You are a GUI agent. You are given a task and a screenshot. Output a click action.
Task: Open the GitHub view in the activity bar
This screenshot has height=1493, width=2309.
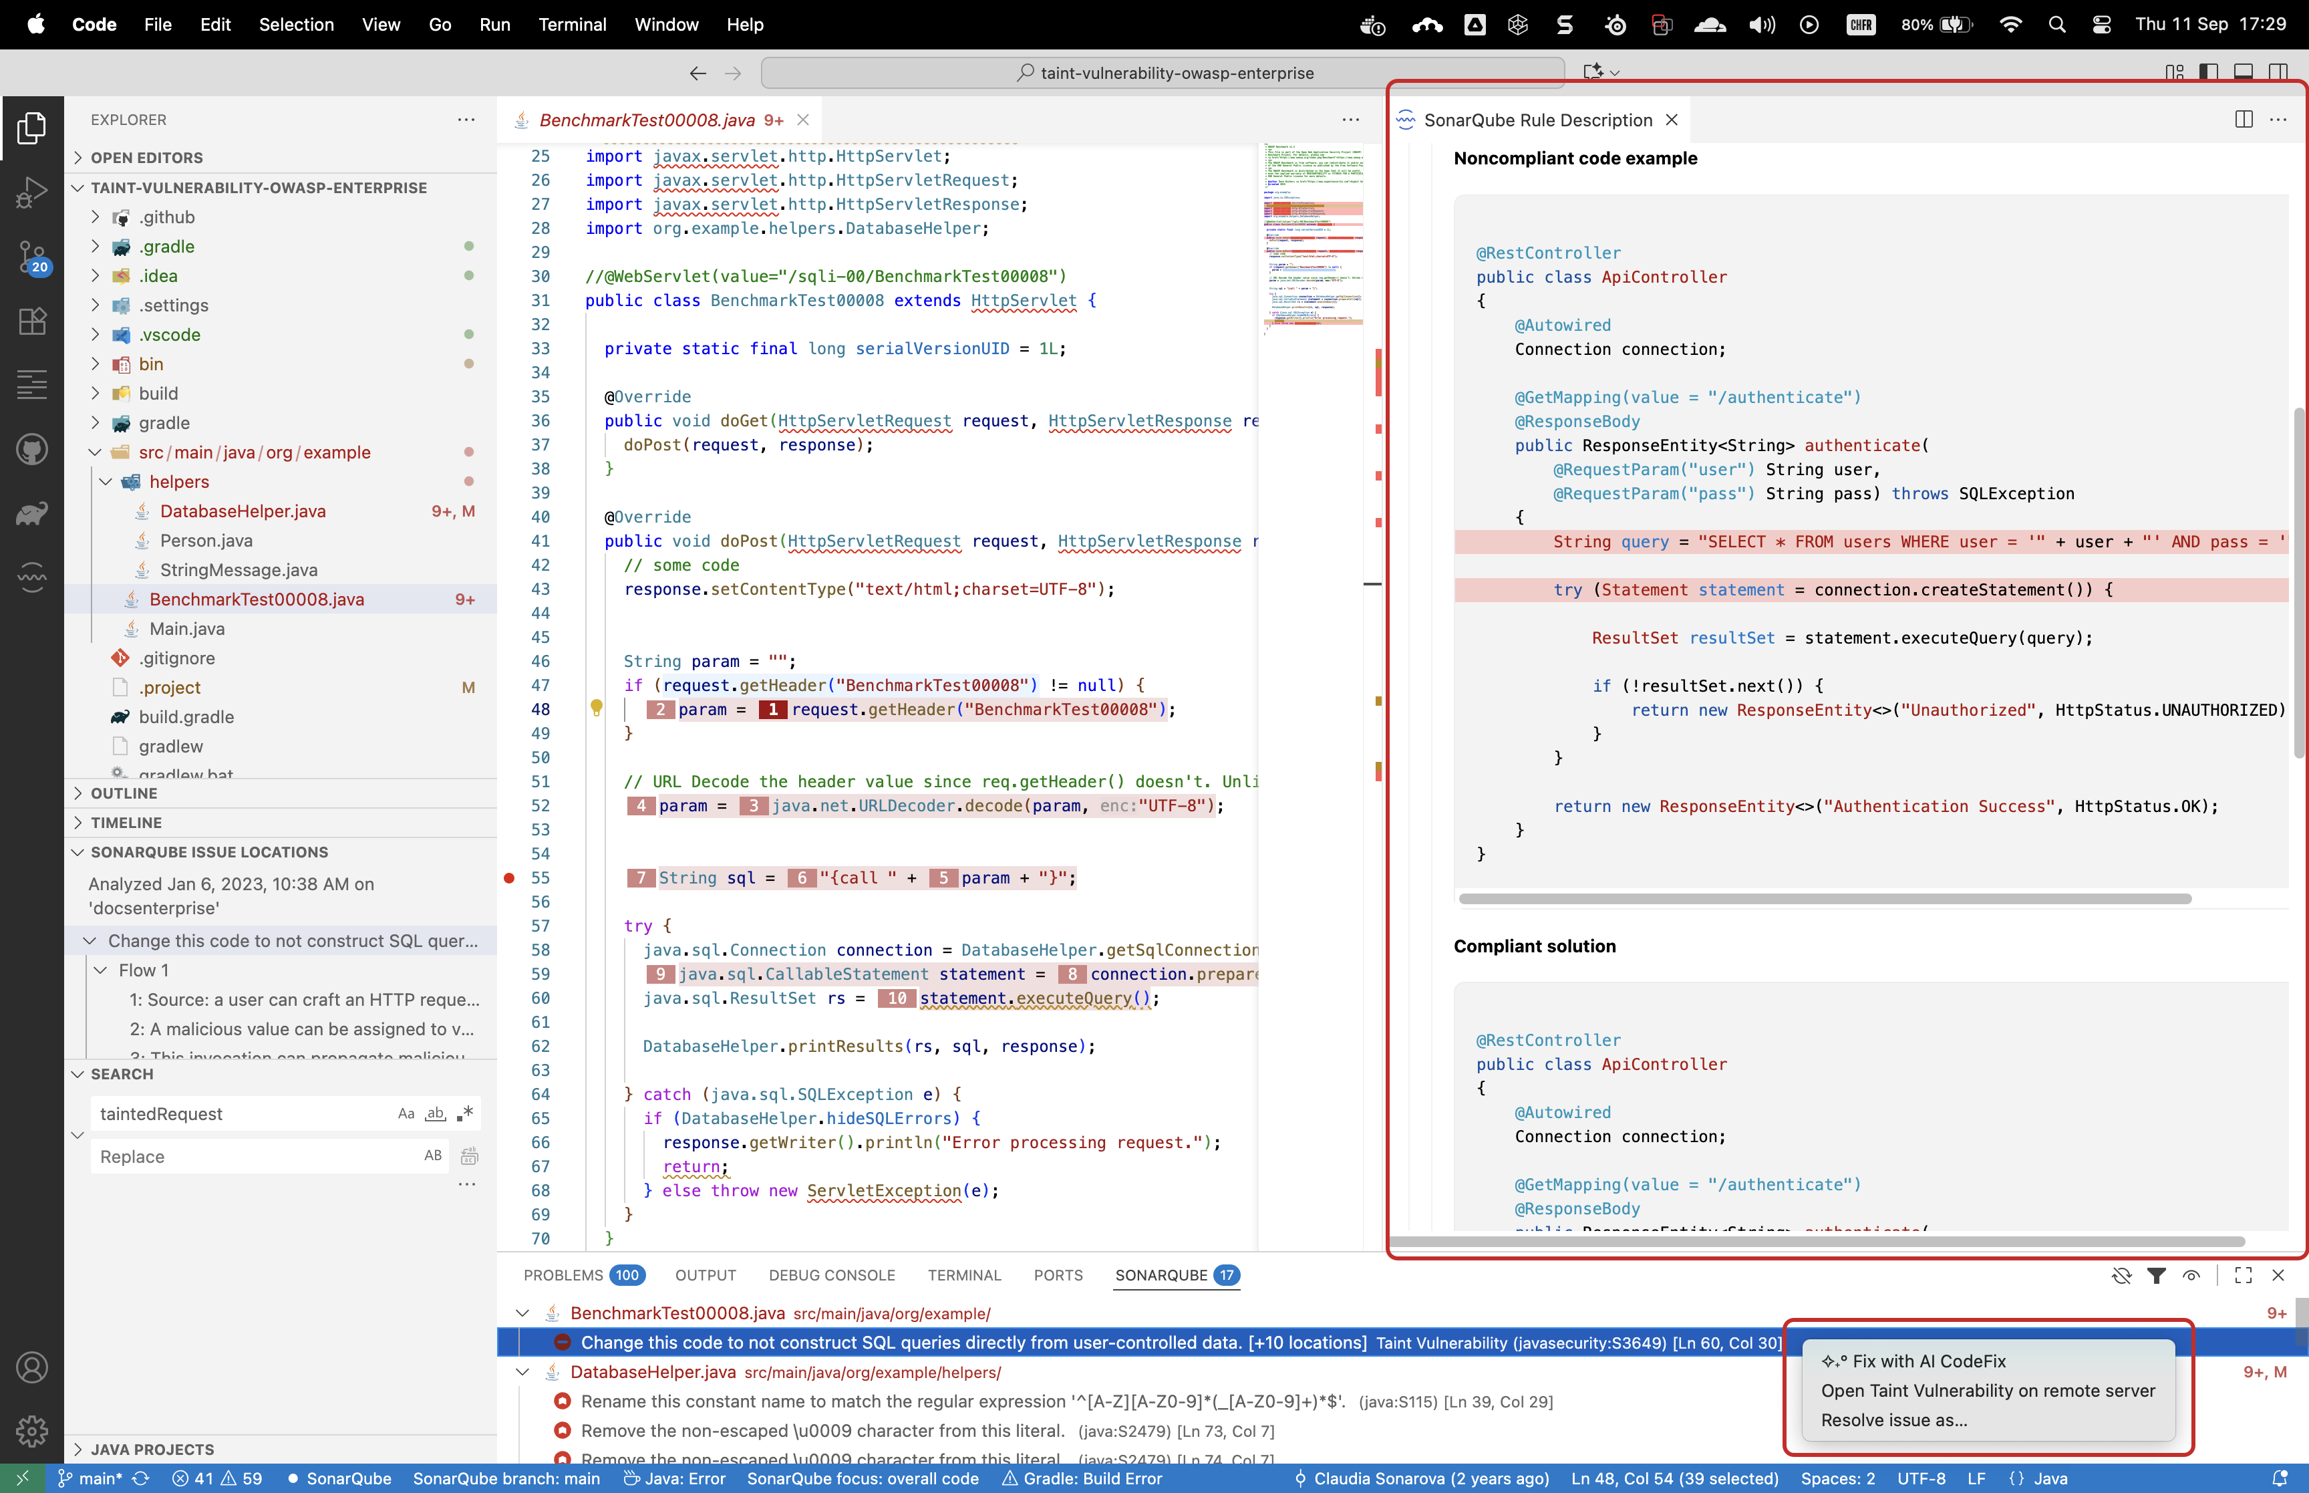[31, 449]
